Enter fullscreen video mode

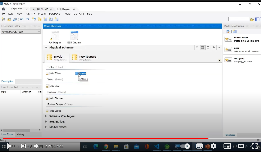254,146
